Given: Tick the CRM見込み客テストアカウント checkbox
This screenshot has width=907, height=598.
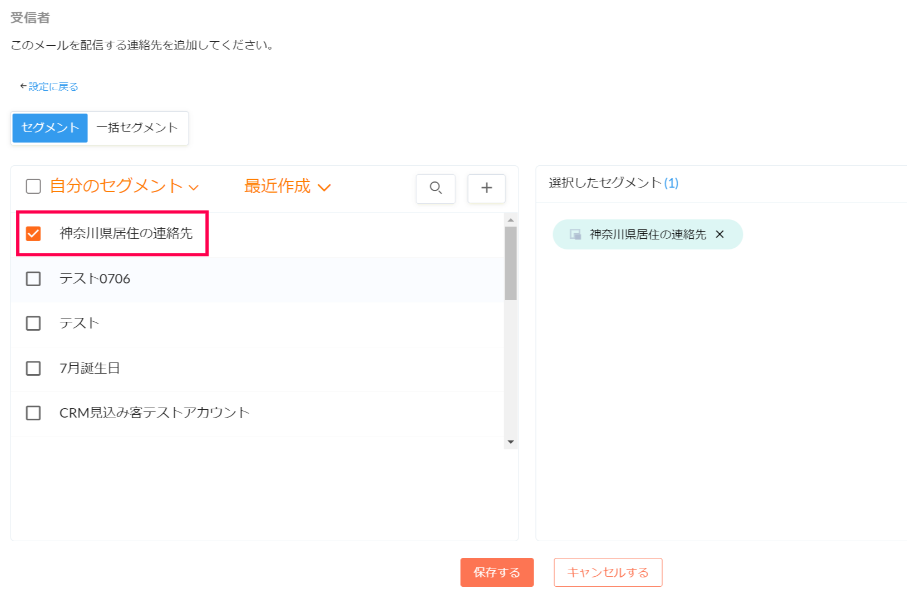Looking at the screenshot, I should tap(33, 413).
